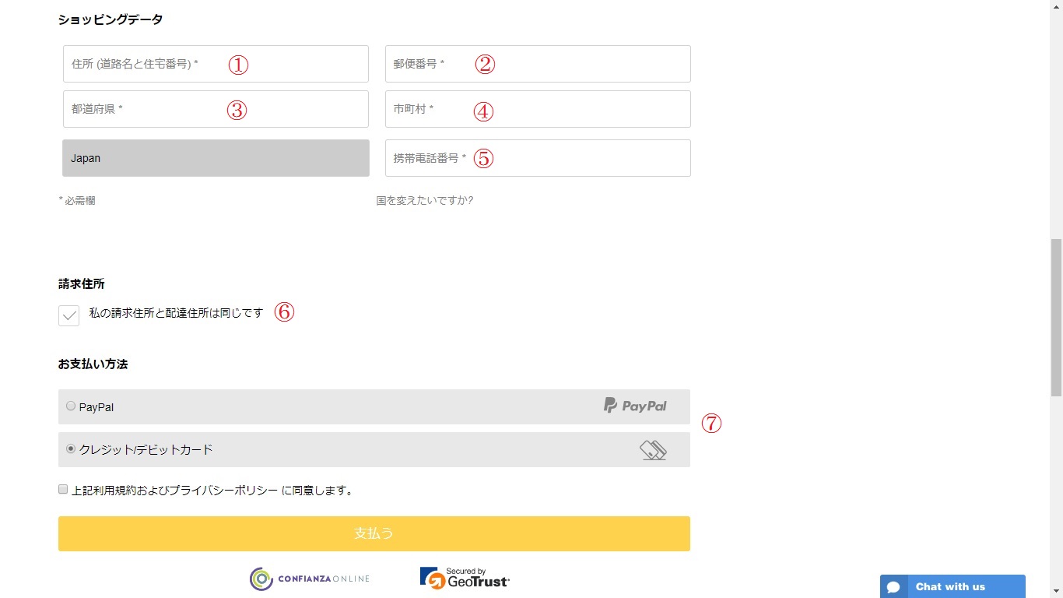Click the credit card icon
This screenshot has width=1063, height=598.
tap(653, 450)
